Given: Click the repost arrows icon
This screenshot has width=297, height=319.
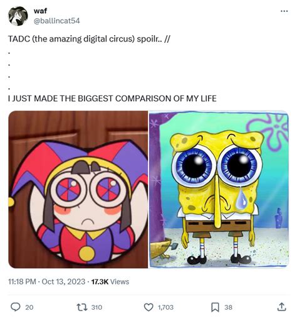Looking at the screenshot, I should click(82, 307).
